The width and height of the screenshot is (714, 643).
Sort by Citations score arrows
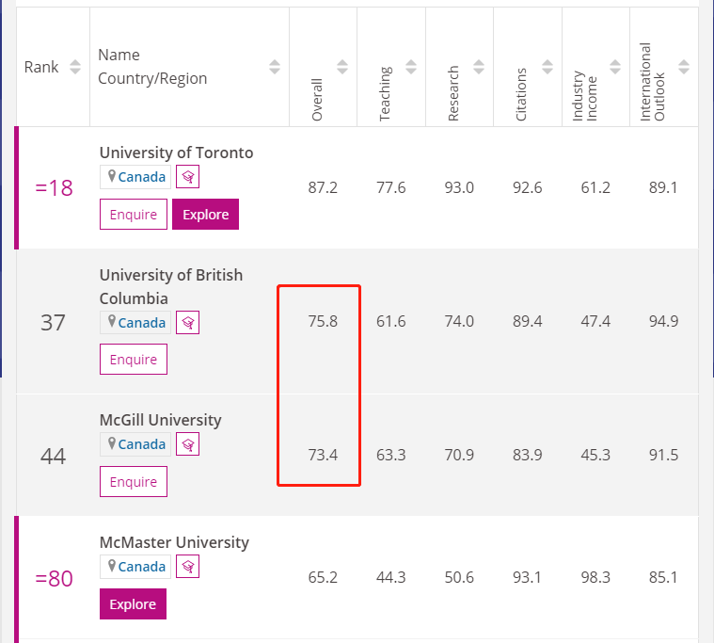point(547,67)
